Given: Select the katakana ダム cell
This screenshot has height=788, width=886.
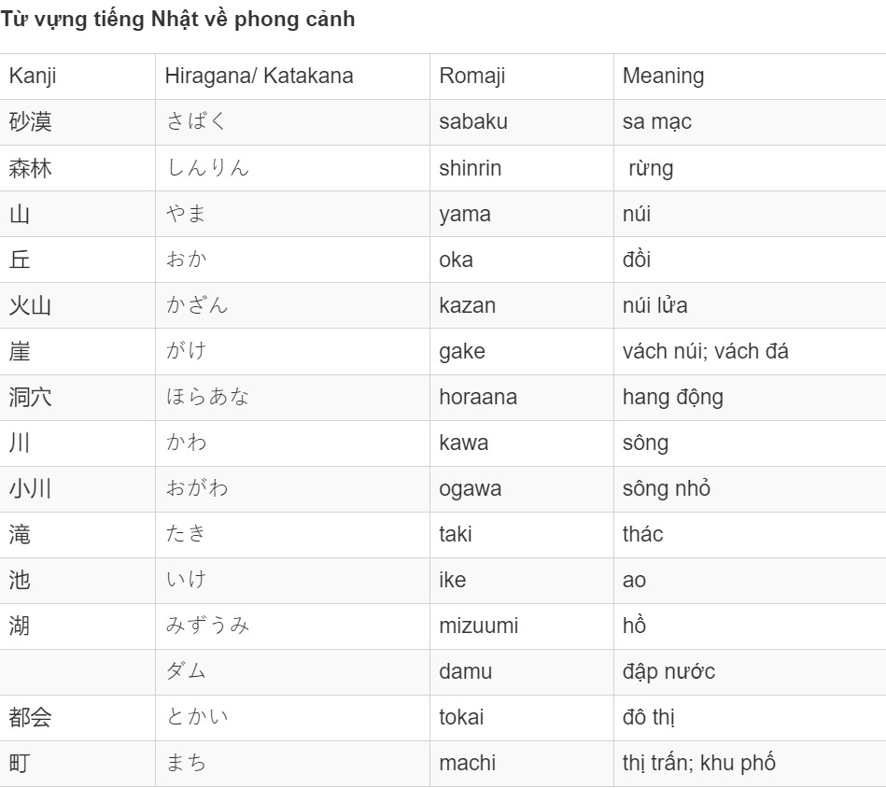Looking at the screenshot, I should coord(293,671).
